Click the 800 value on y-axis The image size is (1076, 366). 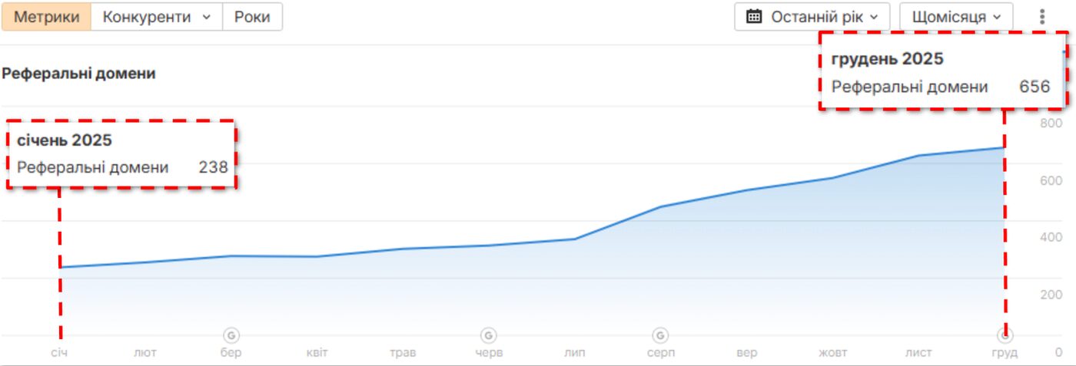coord(1051,124)
